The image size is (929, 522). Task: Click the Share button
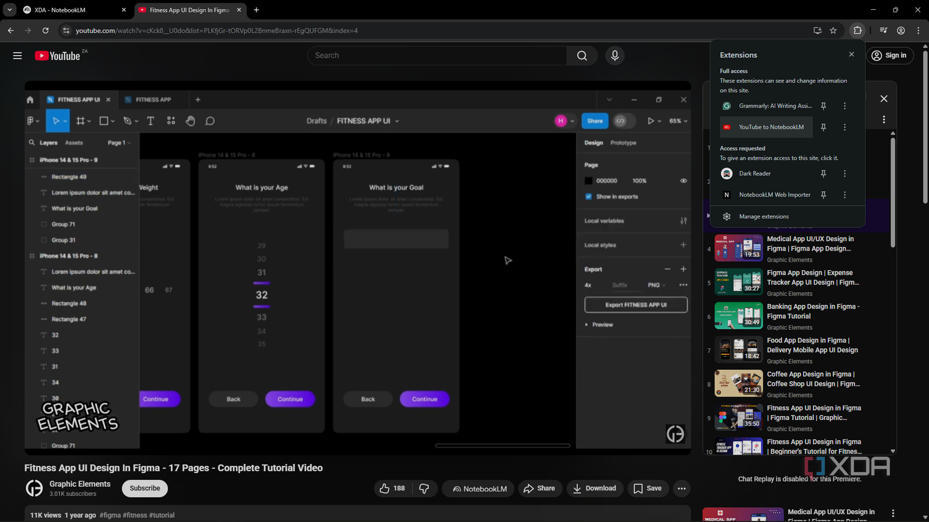click(x=539, y=489)
